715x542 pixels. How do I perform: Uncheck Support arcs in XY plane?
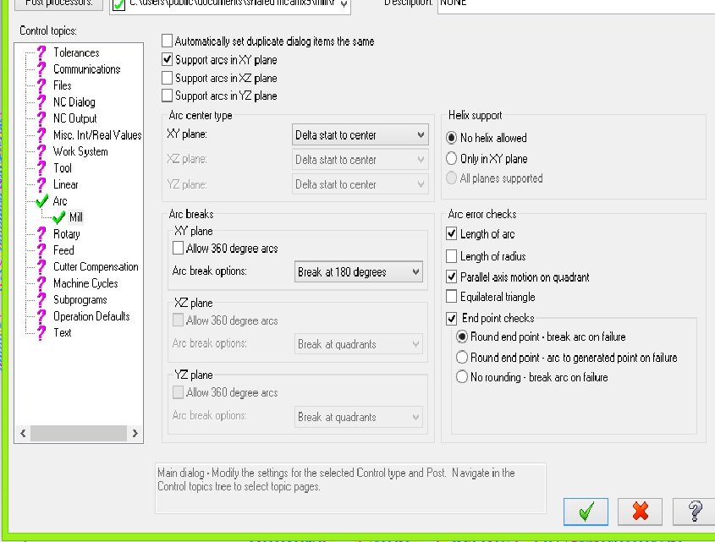[x=167, y=60]
